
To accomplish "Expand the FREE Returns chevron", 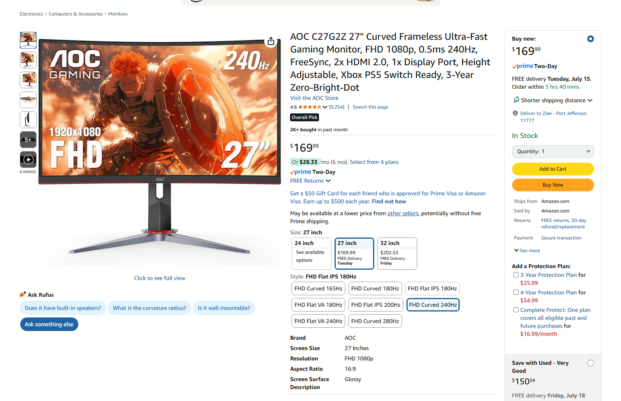I will point(328,181).
